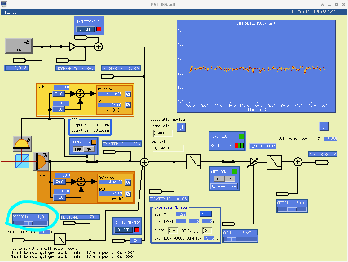Open the PD B ASD popup icon
The image size is (348, 262).
[x=128, y=194]
